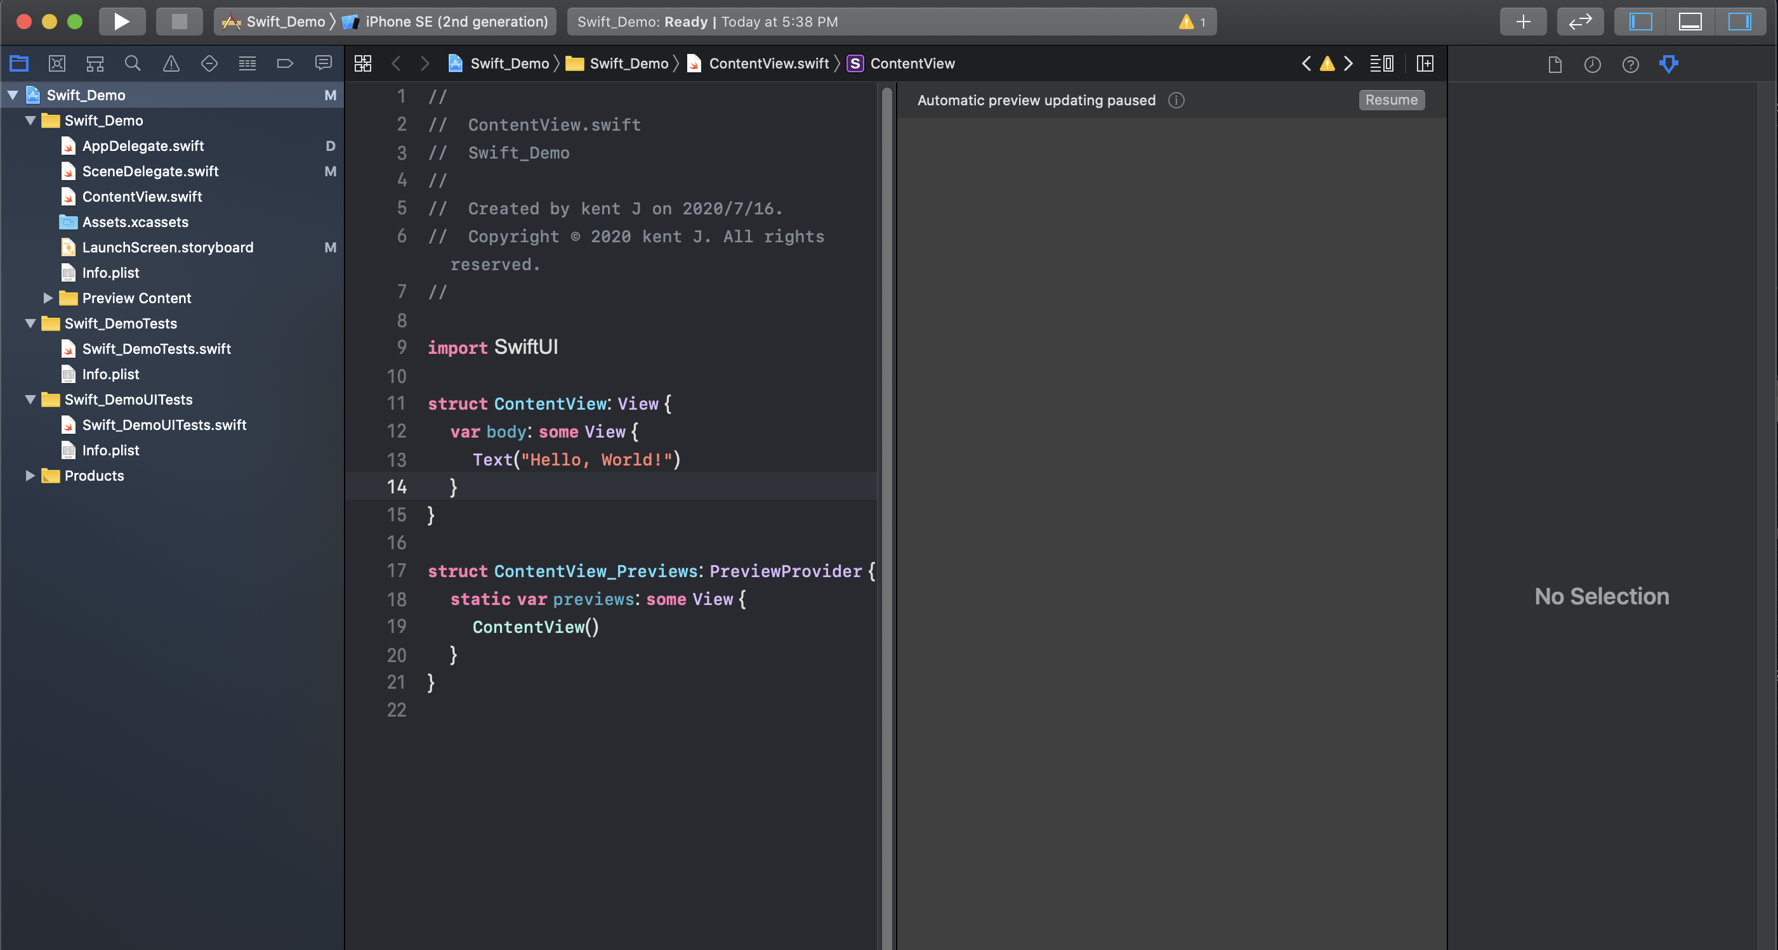Screen dimensions: 1778x950
Task: Select SceneDelegate.swift in the navigator
Action: click(150, 171)
